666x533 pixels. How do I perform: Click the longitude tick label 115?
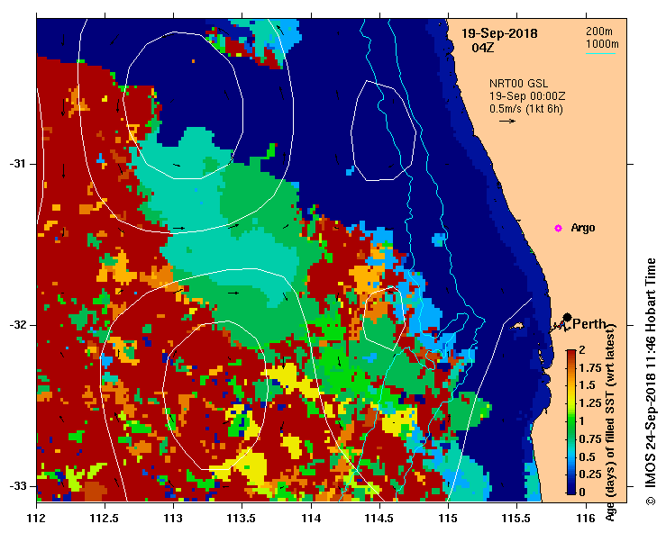(448, 519)
